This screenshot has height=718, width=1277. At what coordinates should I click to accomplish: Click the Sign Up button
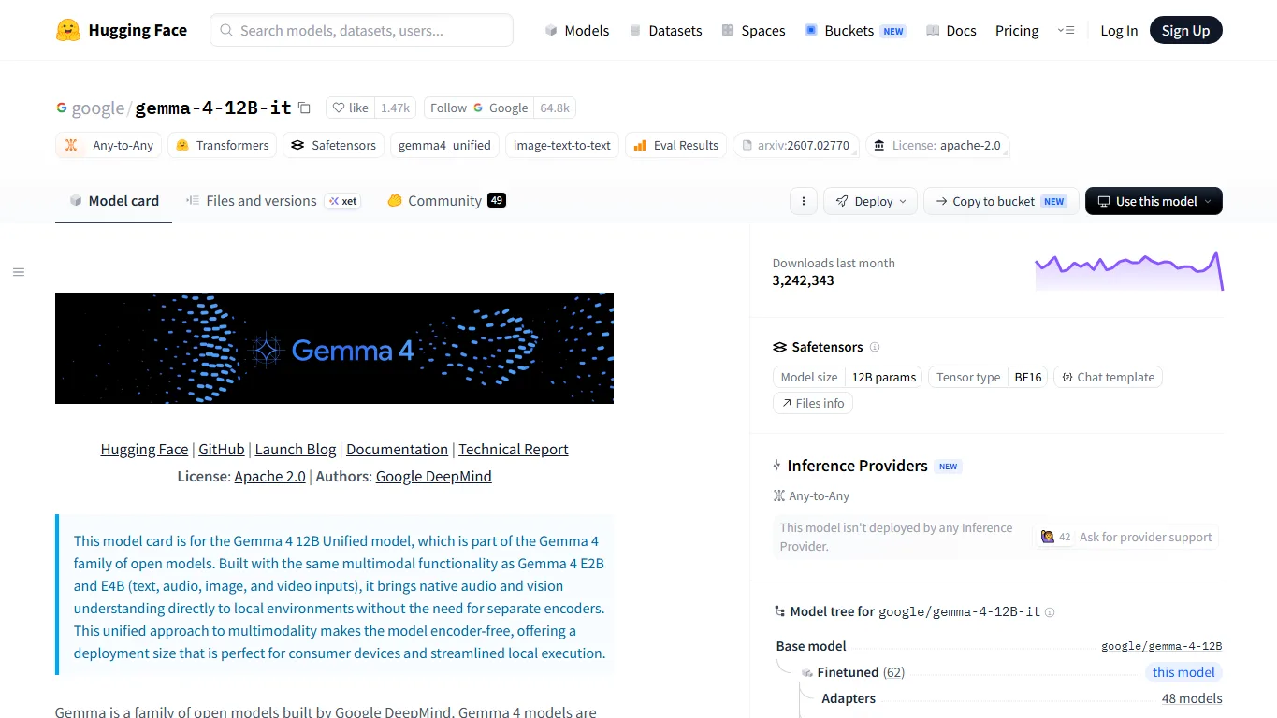click(1185, 30)
